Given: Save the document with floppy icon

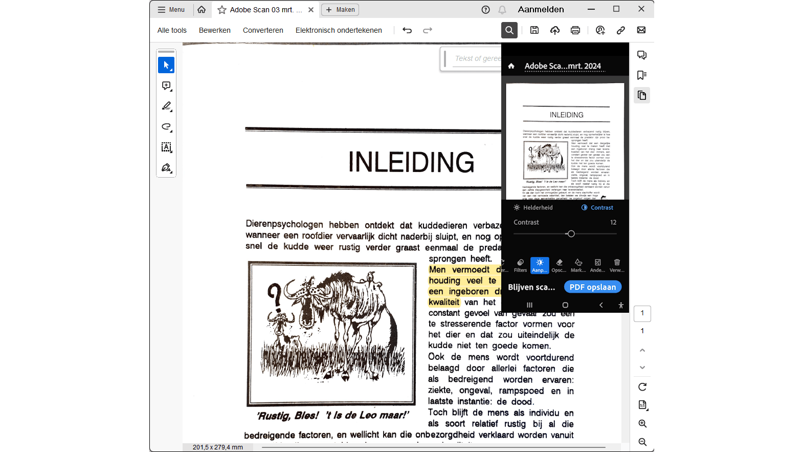Looking at the screenshot, I should tap(534, 30).
